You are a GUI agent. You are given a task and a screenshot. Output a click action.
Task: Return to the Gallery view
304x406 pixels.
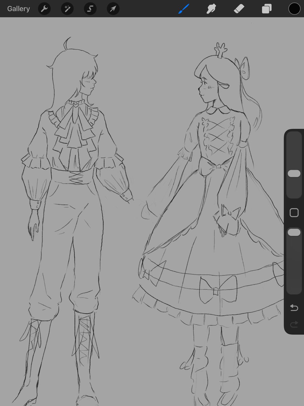point(18,9)
